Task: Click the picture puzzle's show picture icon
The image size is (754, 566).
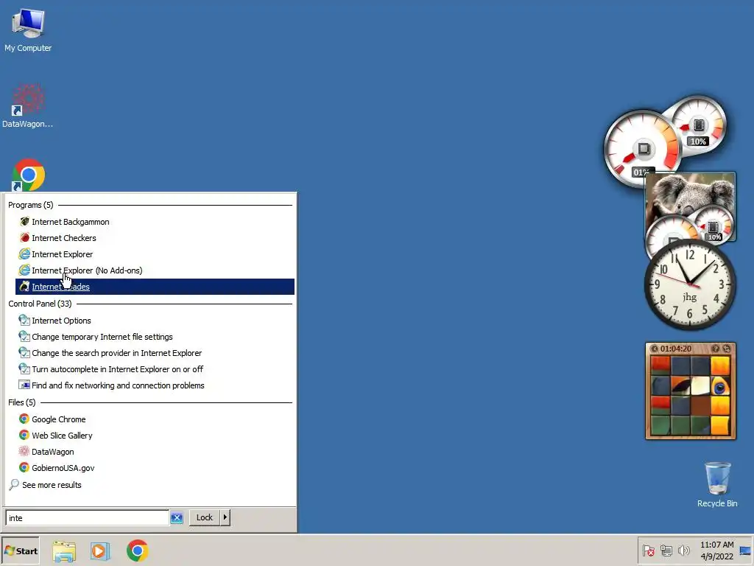Action: pos(716,349)
